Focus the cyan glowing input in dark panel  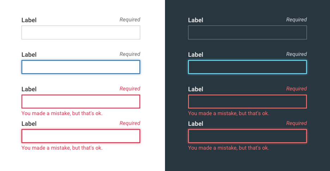coord(248,67)
